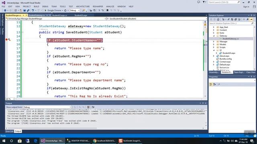Click the Sign in link
This screenshot has height=144, width=257.
(246, 7)
